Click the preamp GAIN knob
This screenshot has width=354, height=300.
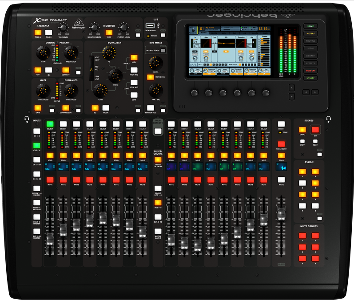point(43,52)
